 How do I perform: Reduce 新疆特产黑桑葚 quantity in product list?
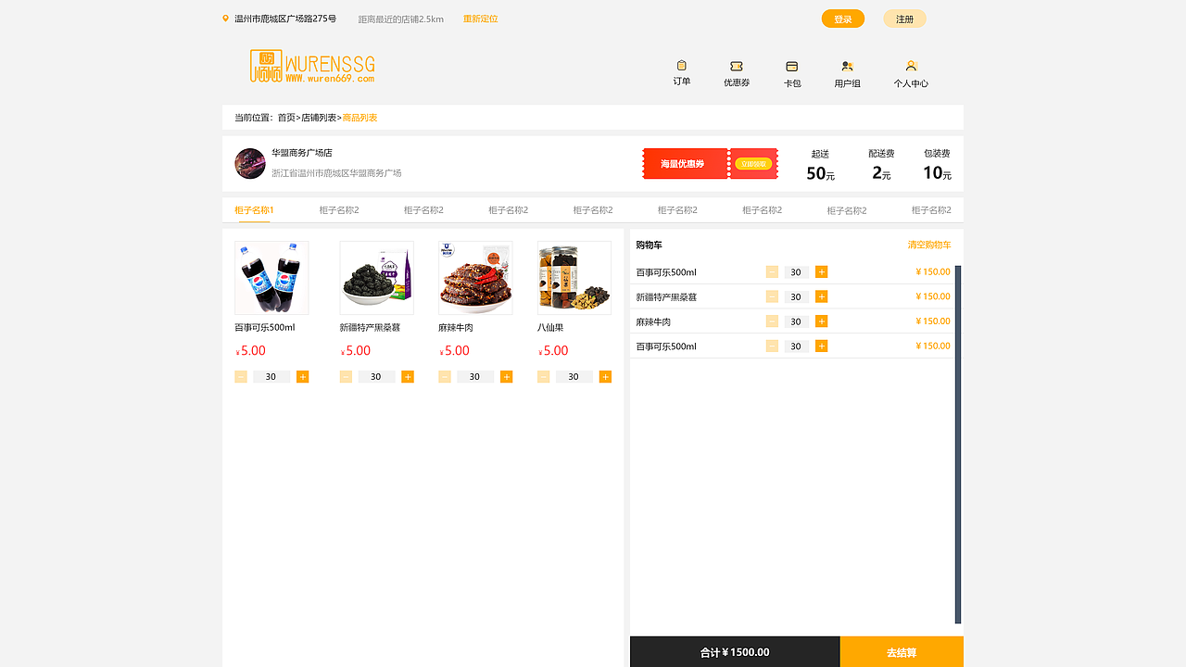(x=346, y=376)
